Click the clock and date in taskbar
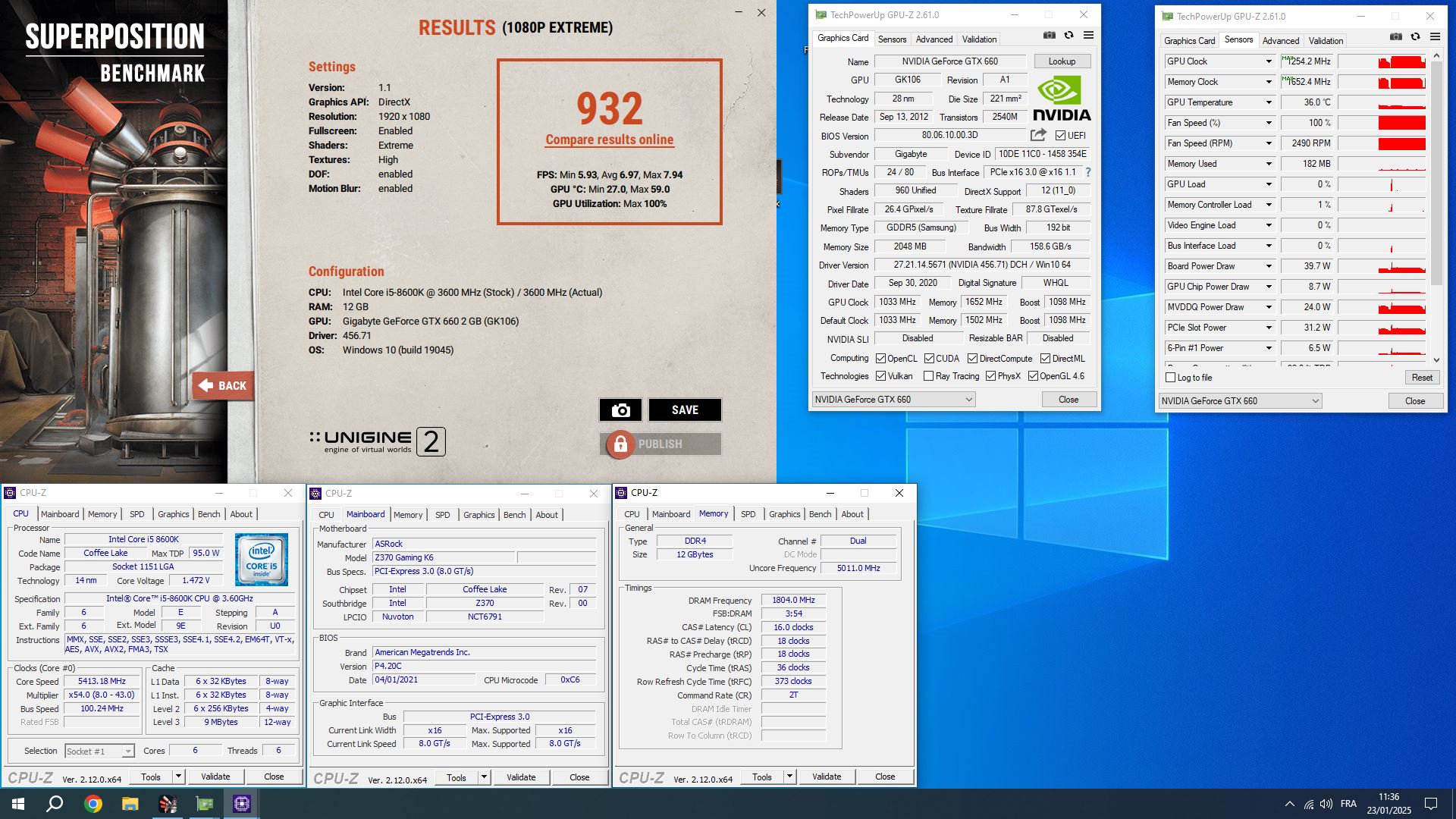Screen dimensions: 1456x819 [x=1389, y=804]
